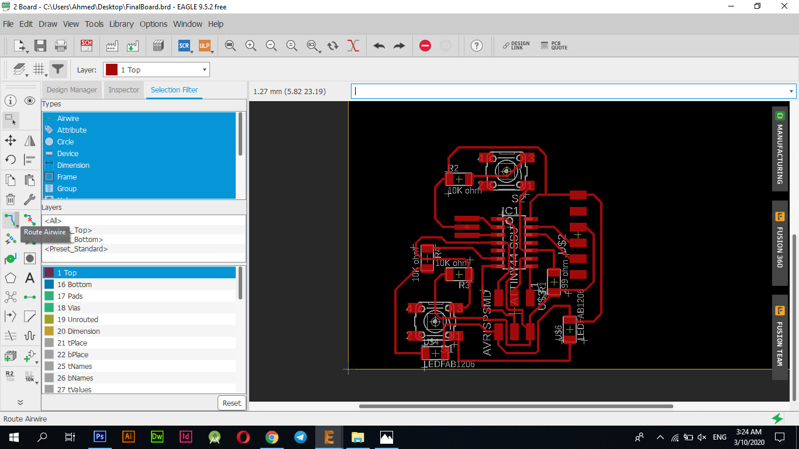
Task: Open the Fusion Team side panel
Action: 780,337
